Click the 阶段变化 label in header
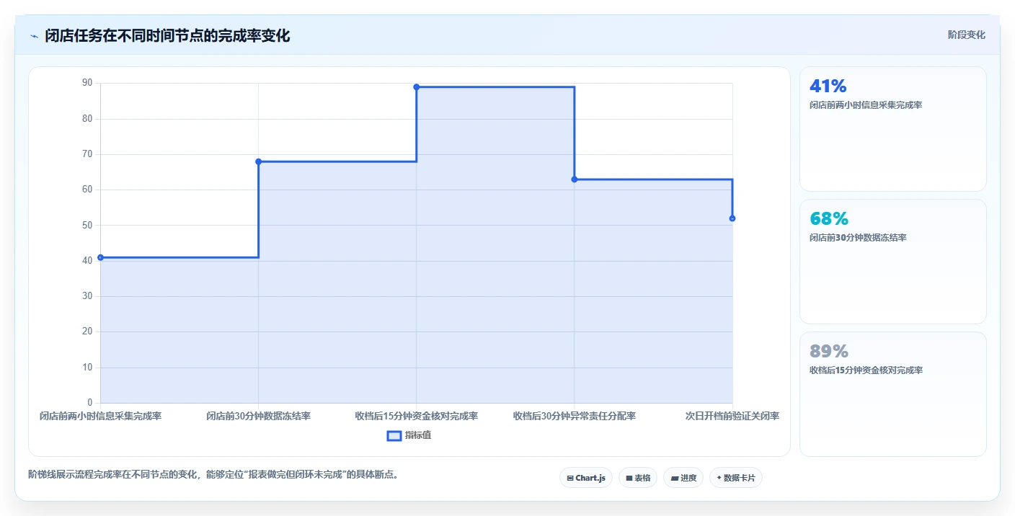Screen dimensions: 1015x516 [x=967, y=35]
